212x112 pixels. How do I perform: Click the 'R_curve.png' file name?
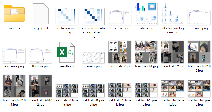pos(41,66)
